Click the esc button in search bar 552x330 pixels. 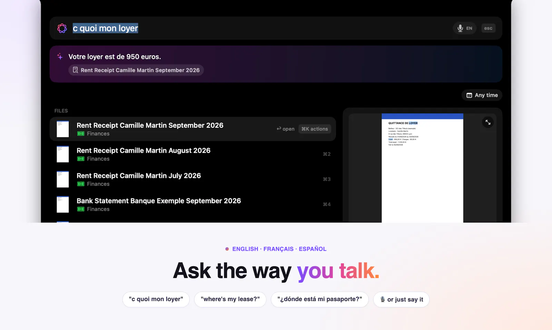point(488,28)
